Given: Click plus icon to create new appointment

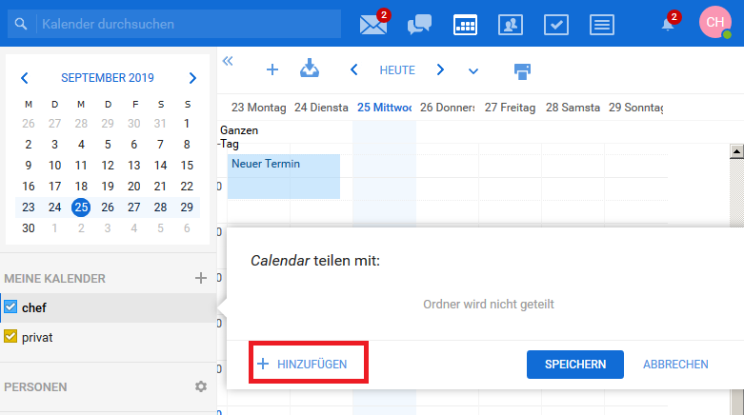Looking at the screenshot, I should click(271, 69).
